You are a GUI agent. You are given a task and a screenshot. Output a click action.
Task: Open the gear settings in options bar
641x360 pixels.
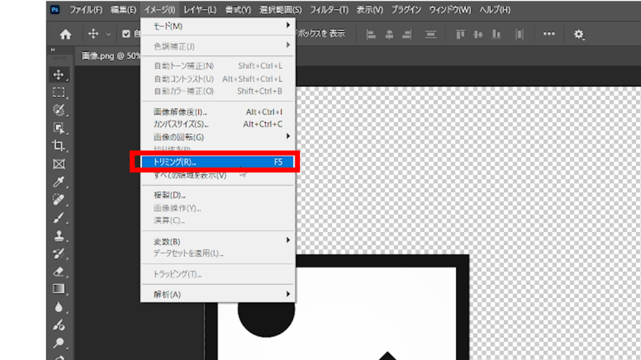(x=578, y=34)
